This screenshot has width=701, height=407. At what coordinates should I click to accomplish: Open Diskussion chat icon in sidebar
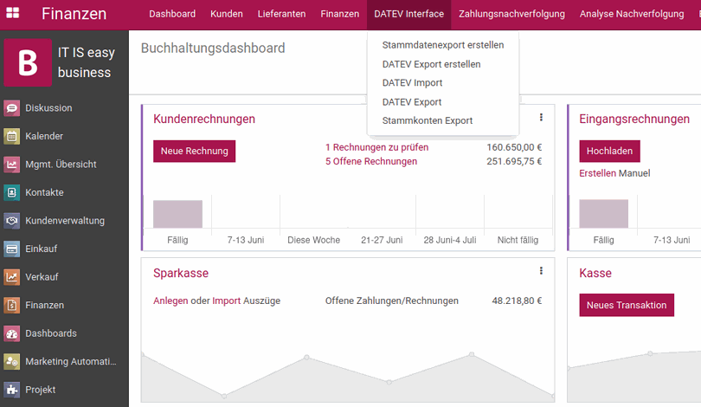click(11, 108)
